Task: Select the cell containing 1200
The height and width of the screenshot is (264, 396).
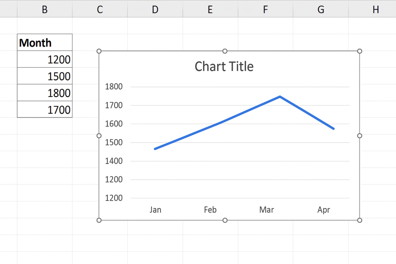Action: pyautogui.click(x=44, y=60)
